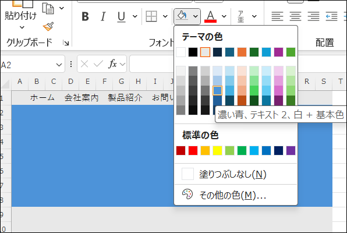This screenshot has width=347, height=233.
Task: Center align text
Action: coord(295,16)
